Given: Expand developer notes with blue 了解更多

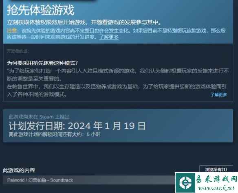Looking at the screenshot, I should 218,94.
